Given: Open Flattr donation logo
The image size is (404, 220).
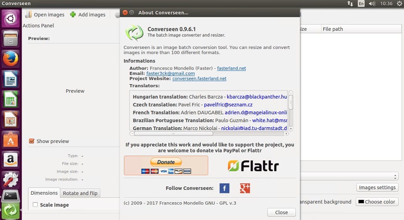Looking at the screenshot, I should pyautogui.click(x=253, y=166).
